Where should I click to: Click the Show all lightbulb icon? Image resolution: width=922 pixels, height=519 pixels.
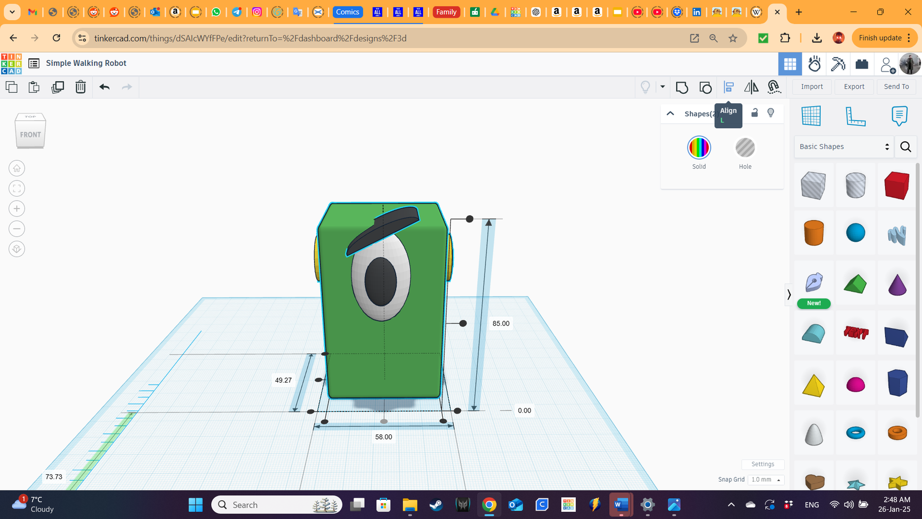[x=645, y=87]
